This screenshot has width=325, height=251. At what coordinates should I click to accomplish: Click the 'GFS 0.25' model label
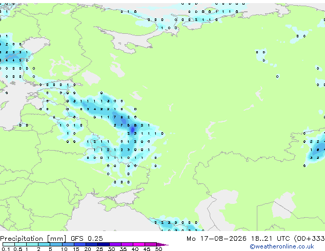[87, 238]
